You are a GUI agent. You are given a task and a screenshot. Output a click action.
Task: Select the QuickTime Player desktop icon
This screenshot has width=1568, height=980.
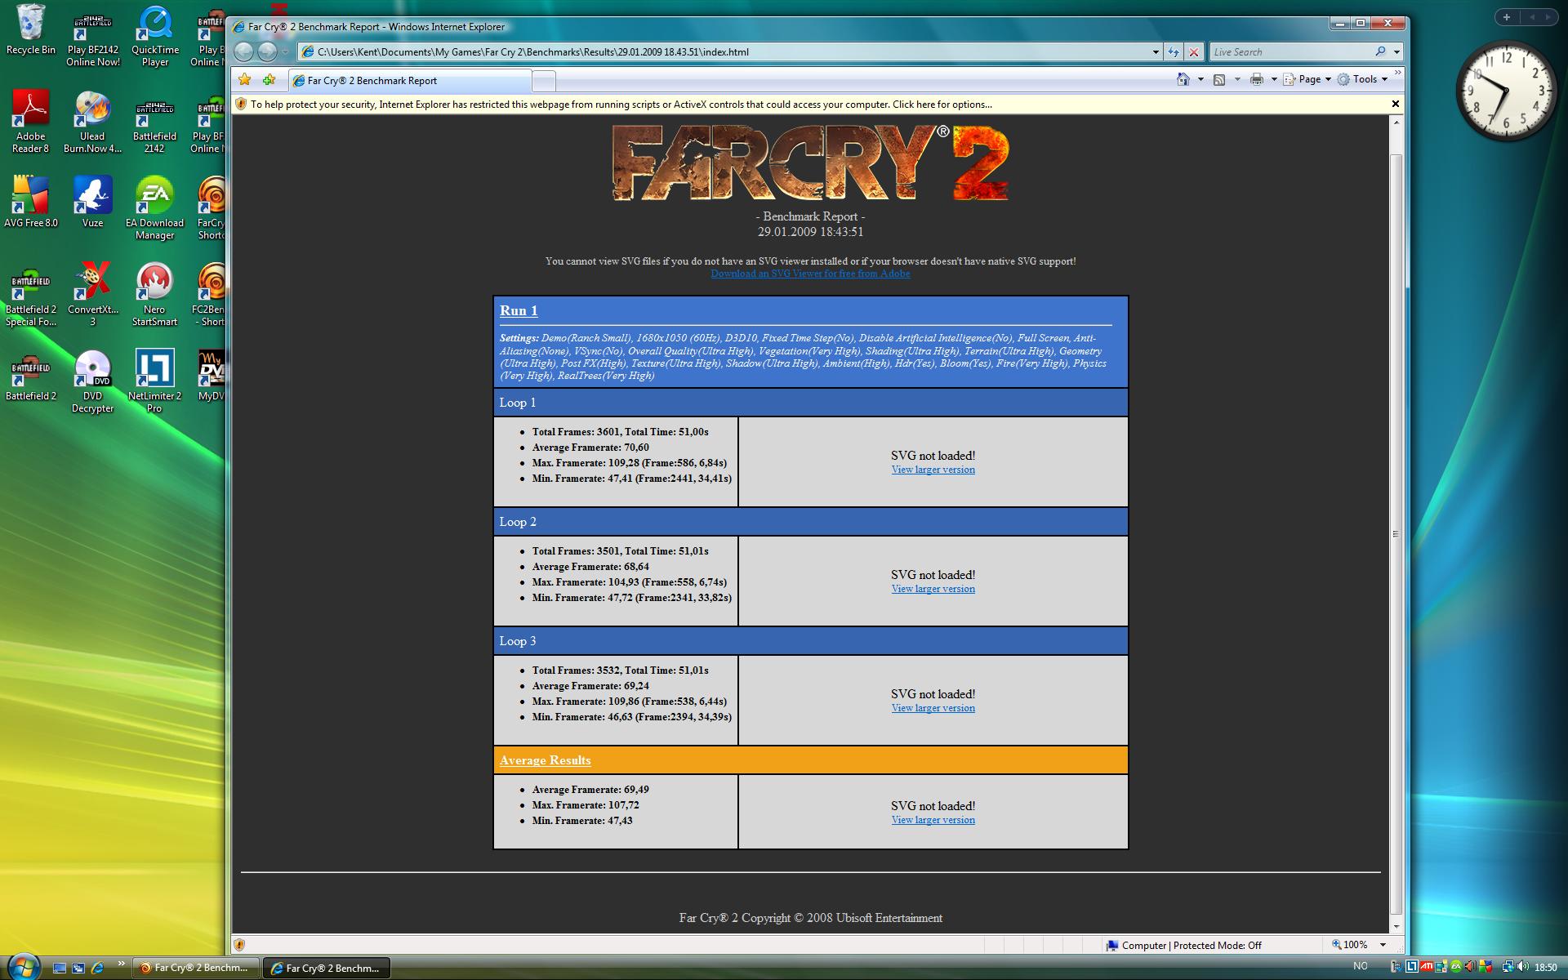(154, 36)
